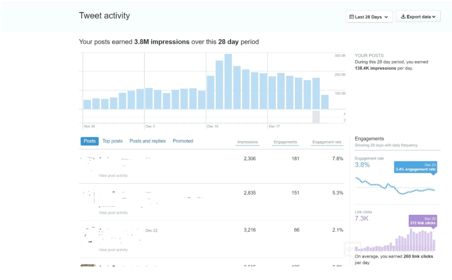452x280 pixels.
Task: Select the Posts tab
Action: click(89, 142)
